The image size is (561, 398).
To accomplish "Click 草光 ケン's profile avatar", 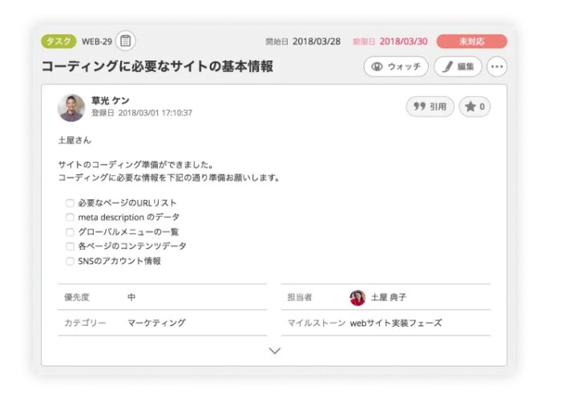I will [71, 107].
